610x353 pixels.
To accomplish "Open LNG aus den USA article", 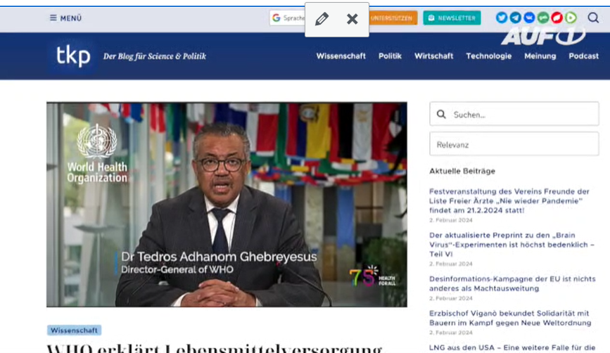I will tap(512, 348).
